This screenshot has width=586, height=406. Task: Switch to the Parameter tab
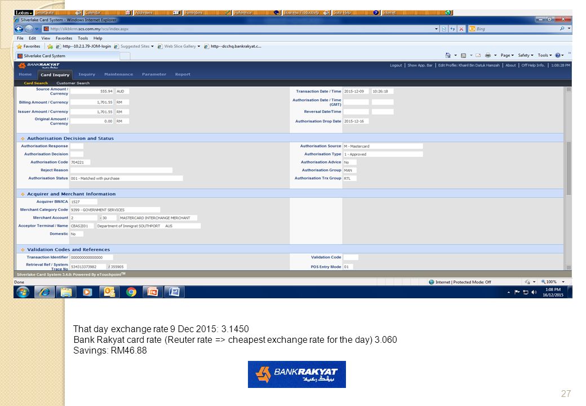click(x=154, y=74)
